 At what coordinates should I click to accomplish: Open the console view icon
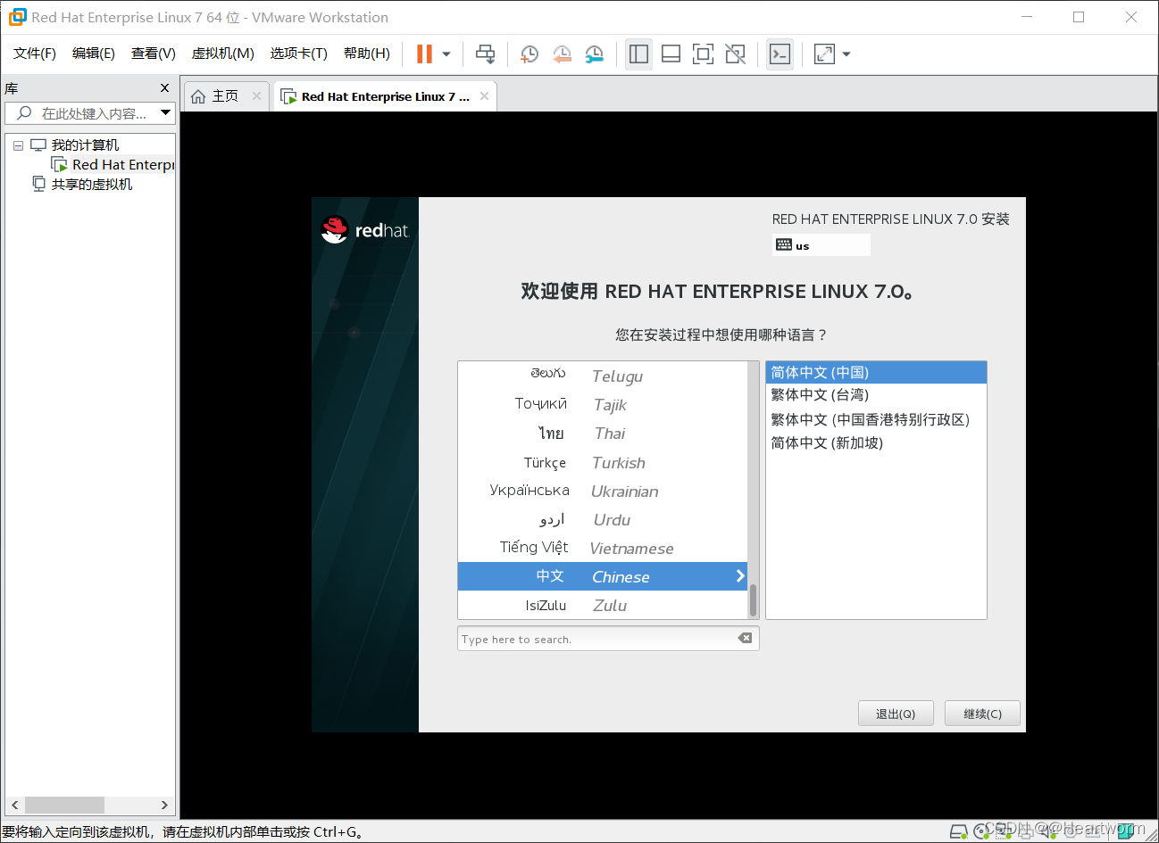780,54
